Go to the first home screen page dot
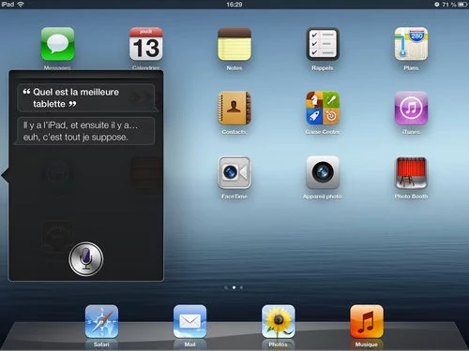The width and height of the screenshot is (469, 351). point(226,287)
